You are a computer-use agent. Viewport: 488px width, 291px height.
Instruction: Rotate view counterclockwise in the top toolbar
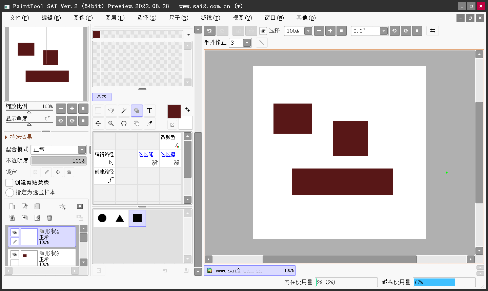(394, 31)
